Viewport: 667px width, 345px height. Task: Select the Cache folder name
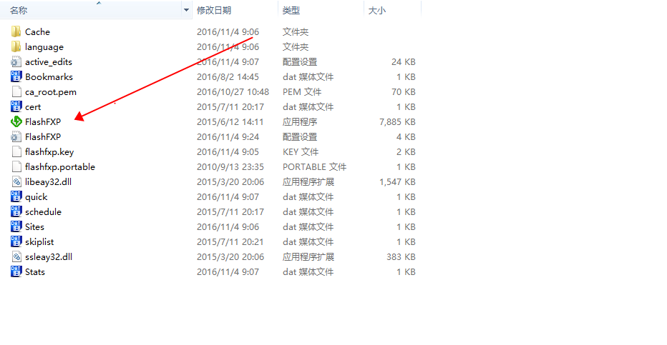pyautogui.click(x=37, y=32)
